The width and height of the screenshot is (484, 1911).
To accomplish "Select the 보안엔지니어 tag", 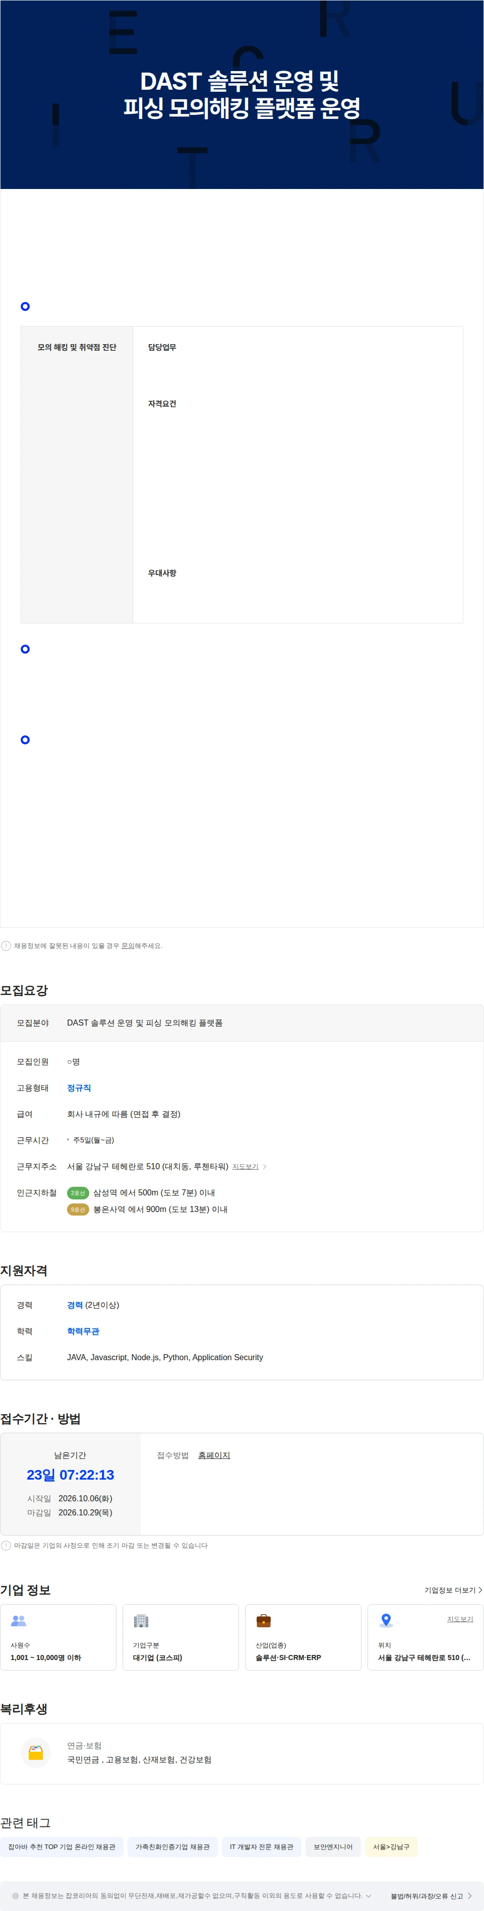I will coord(333,1846).
